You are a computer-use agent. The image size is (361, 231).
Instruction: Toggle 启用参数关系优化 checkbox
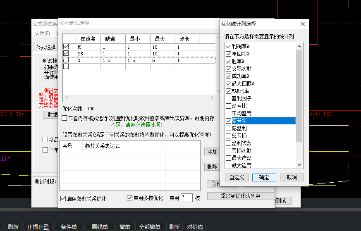click(63, 198)
